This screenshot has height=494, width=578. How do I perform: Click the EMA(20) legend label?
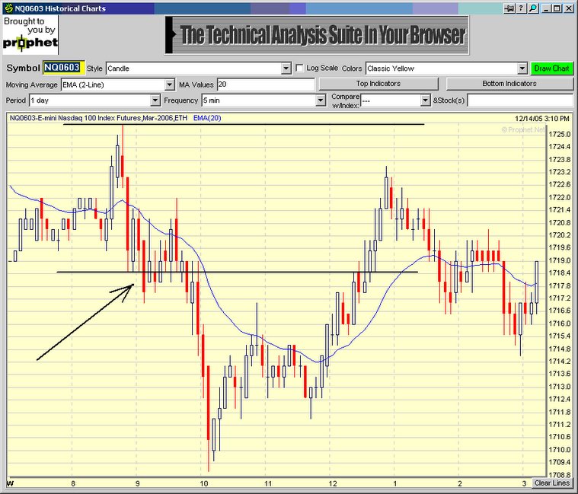point(207,118)
